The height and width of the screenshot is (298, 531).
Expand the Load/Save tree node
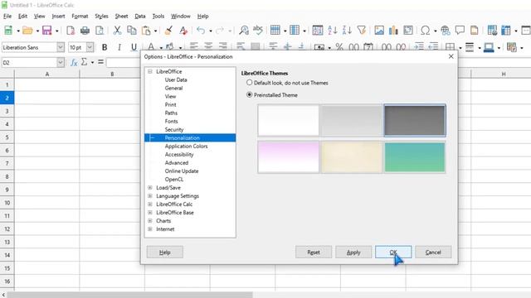coord(150,188)
